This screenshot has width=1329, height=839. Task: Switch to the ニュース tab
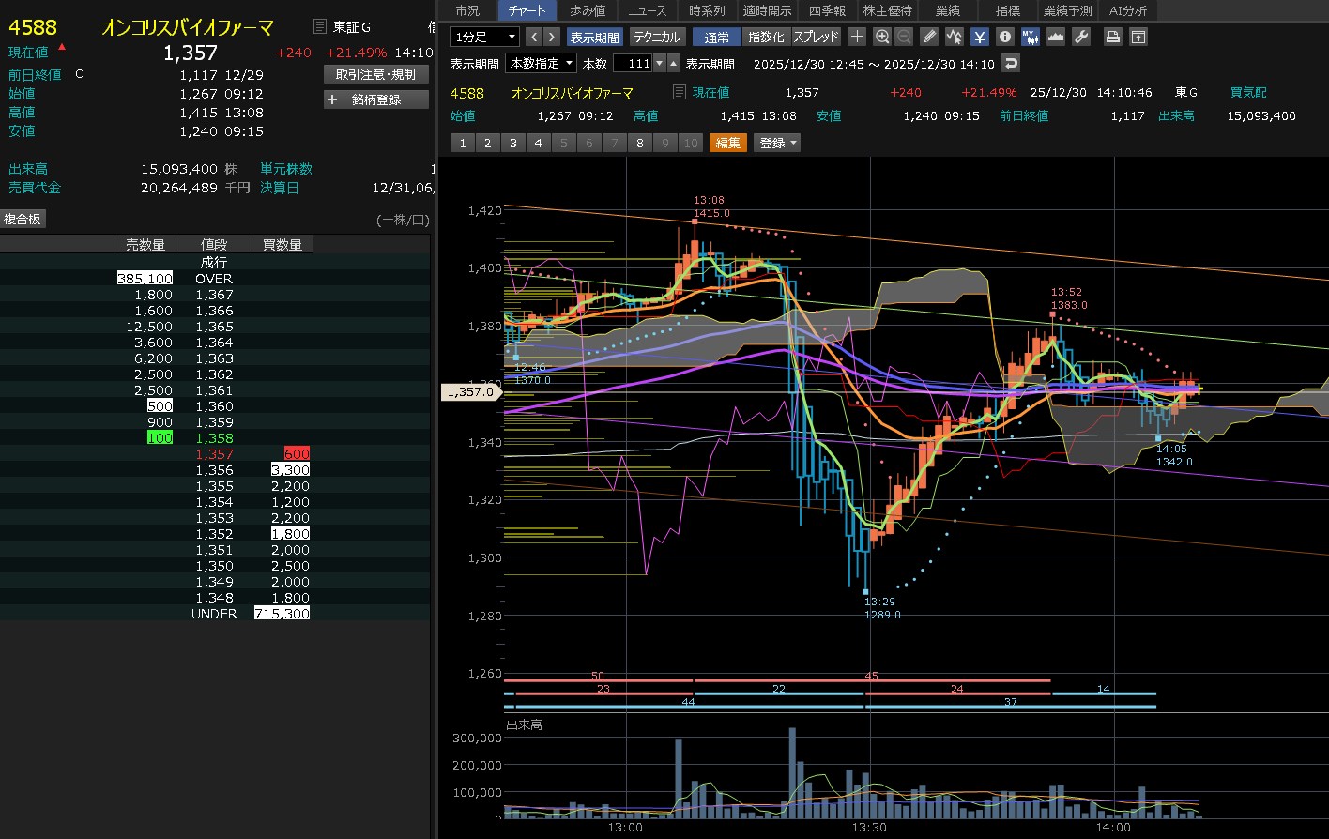(647, 10)
